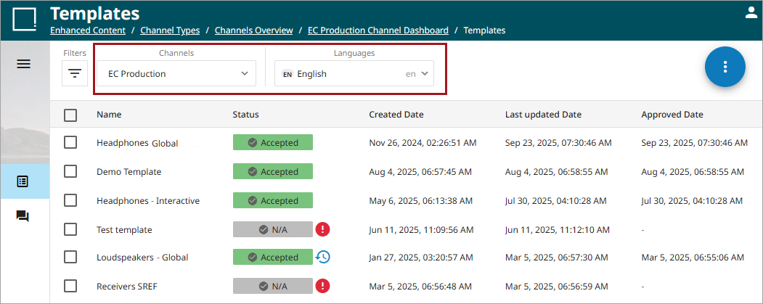This screenshot has width=763, height=304.
Task: Open the Languages dropdown set to English
Action: (x=354, y=73)
